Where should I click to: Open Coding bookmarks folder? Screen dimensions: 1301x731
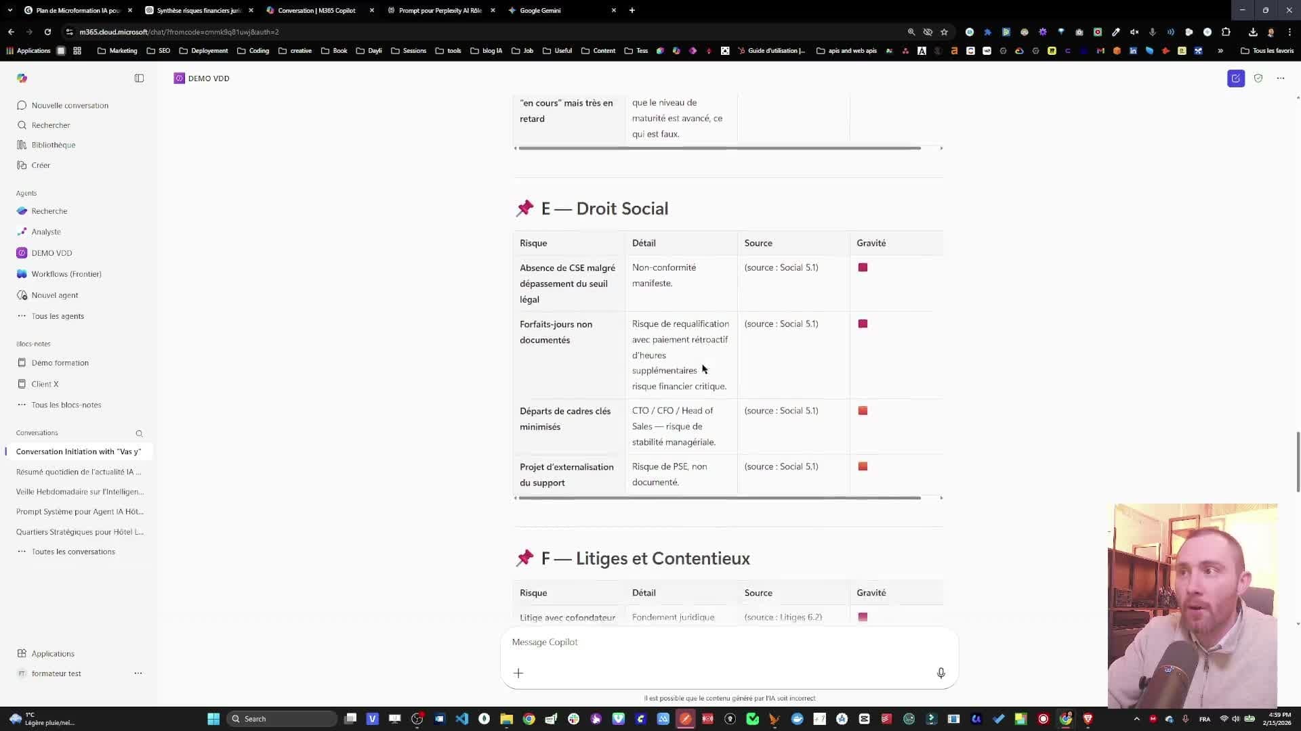(x=253, y=51)
